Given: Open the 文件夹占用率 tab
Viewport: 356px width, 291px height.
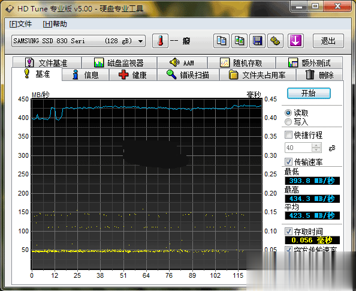Looking at the screenshot, I should [258, 75].
